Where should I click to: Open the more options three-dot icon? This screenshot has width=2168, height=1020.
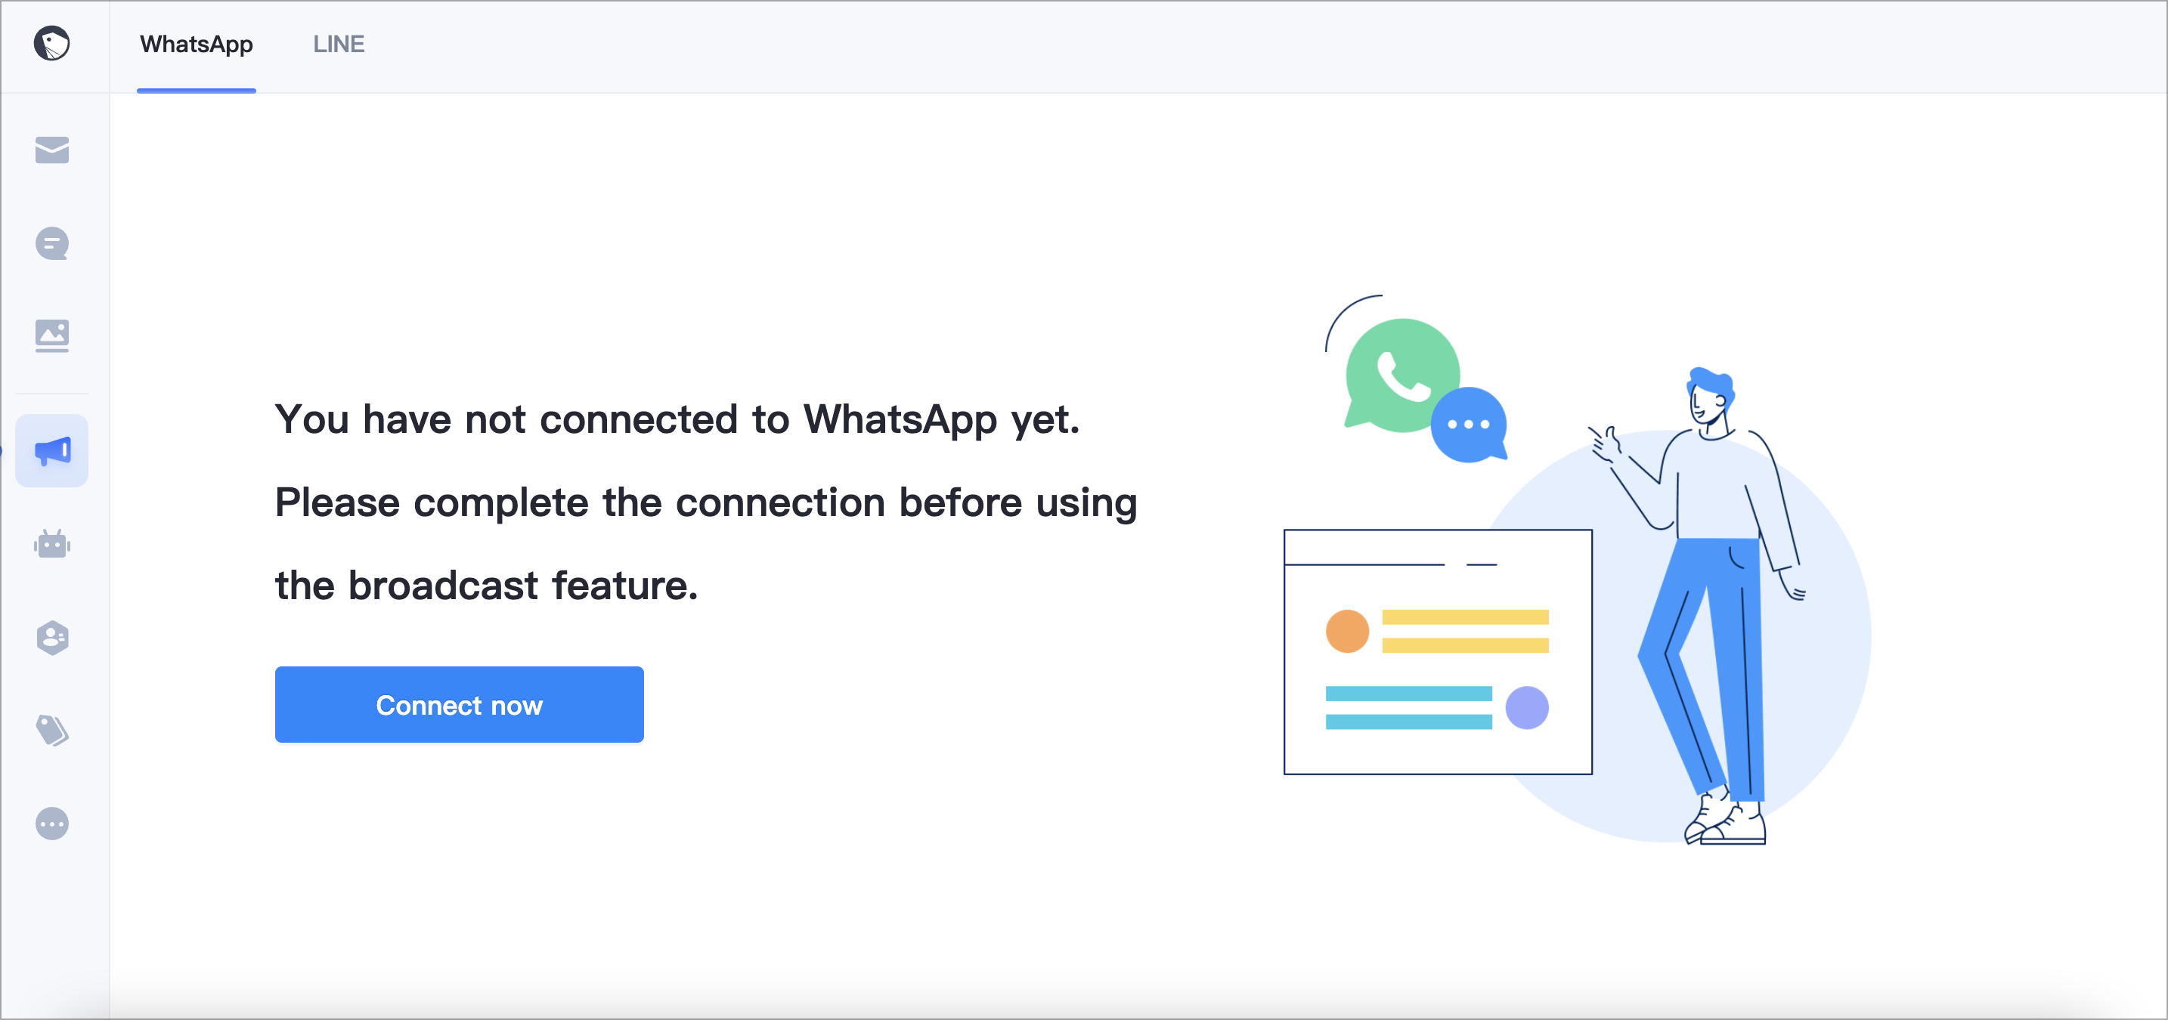(52, 824)
